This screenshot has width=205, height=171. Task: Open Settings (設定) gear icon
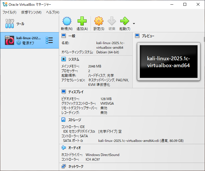pyautogui.click(x=99, y=21)
